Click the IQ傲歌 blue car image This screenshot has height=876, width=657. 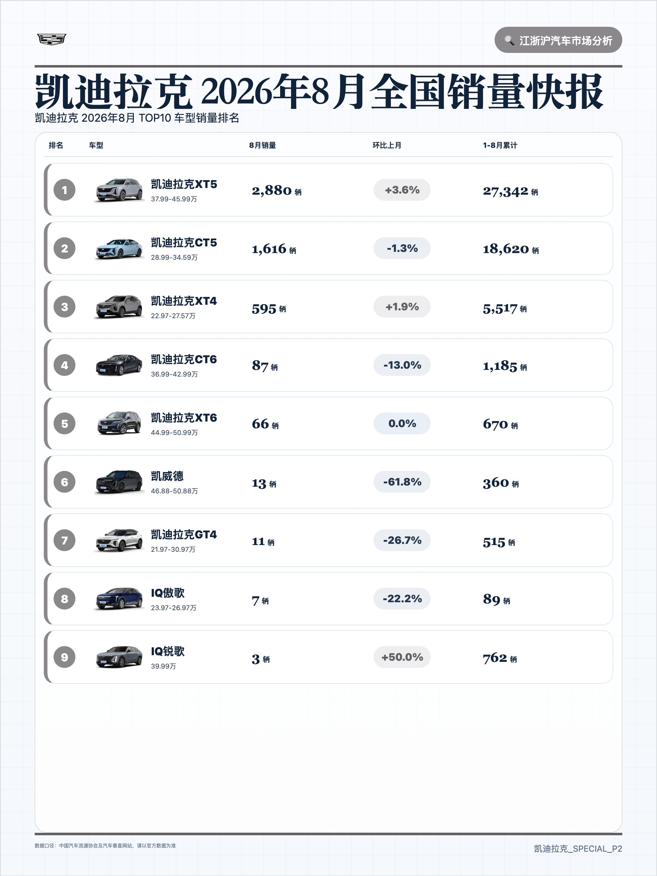pos(119,599)
